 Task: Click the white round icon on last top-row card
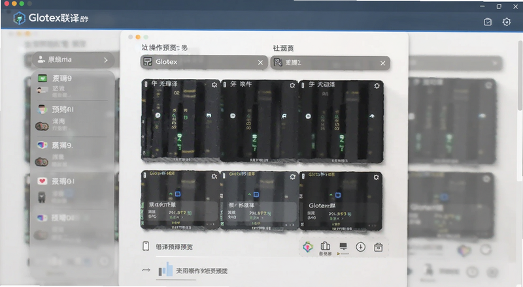tap(308, 116)
